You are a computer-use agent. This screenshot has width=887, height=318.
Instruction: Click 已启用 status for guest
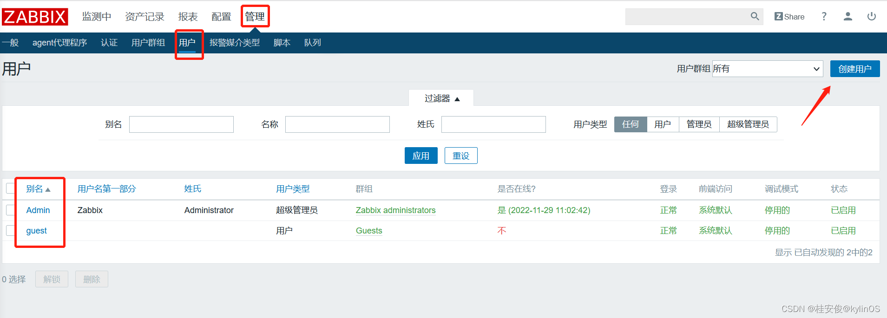(843, 231)
